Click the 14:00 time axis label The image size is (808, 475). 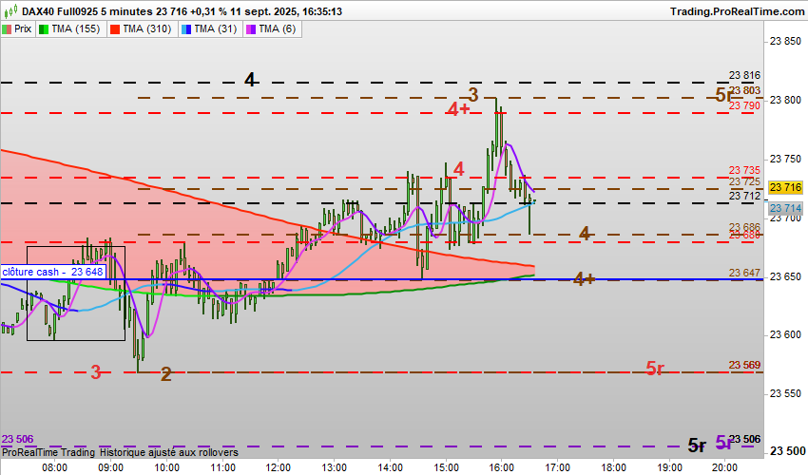390,467
